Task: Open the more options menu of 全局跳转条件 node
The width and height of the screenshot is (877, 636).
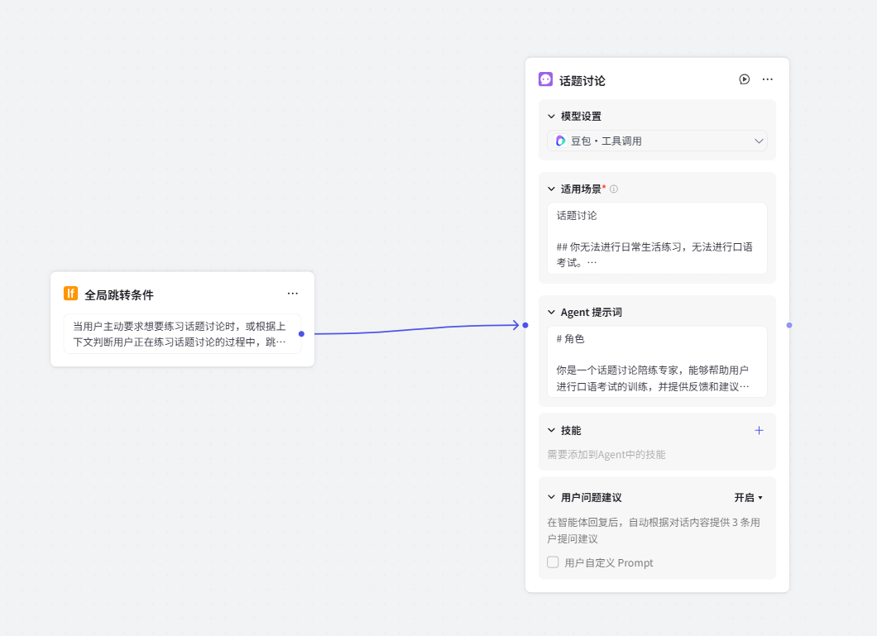Action: click(293, 294)
